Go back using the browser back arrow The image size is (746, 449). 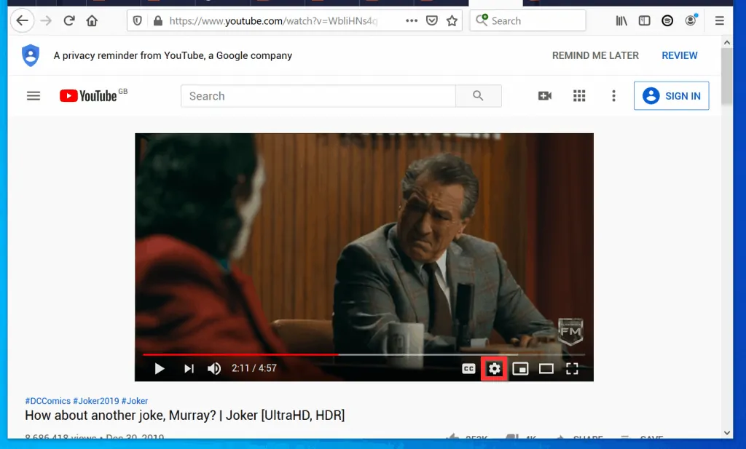(22, 21)
